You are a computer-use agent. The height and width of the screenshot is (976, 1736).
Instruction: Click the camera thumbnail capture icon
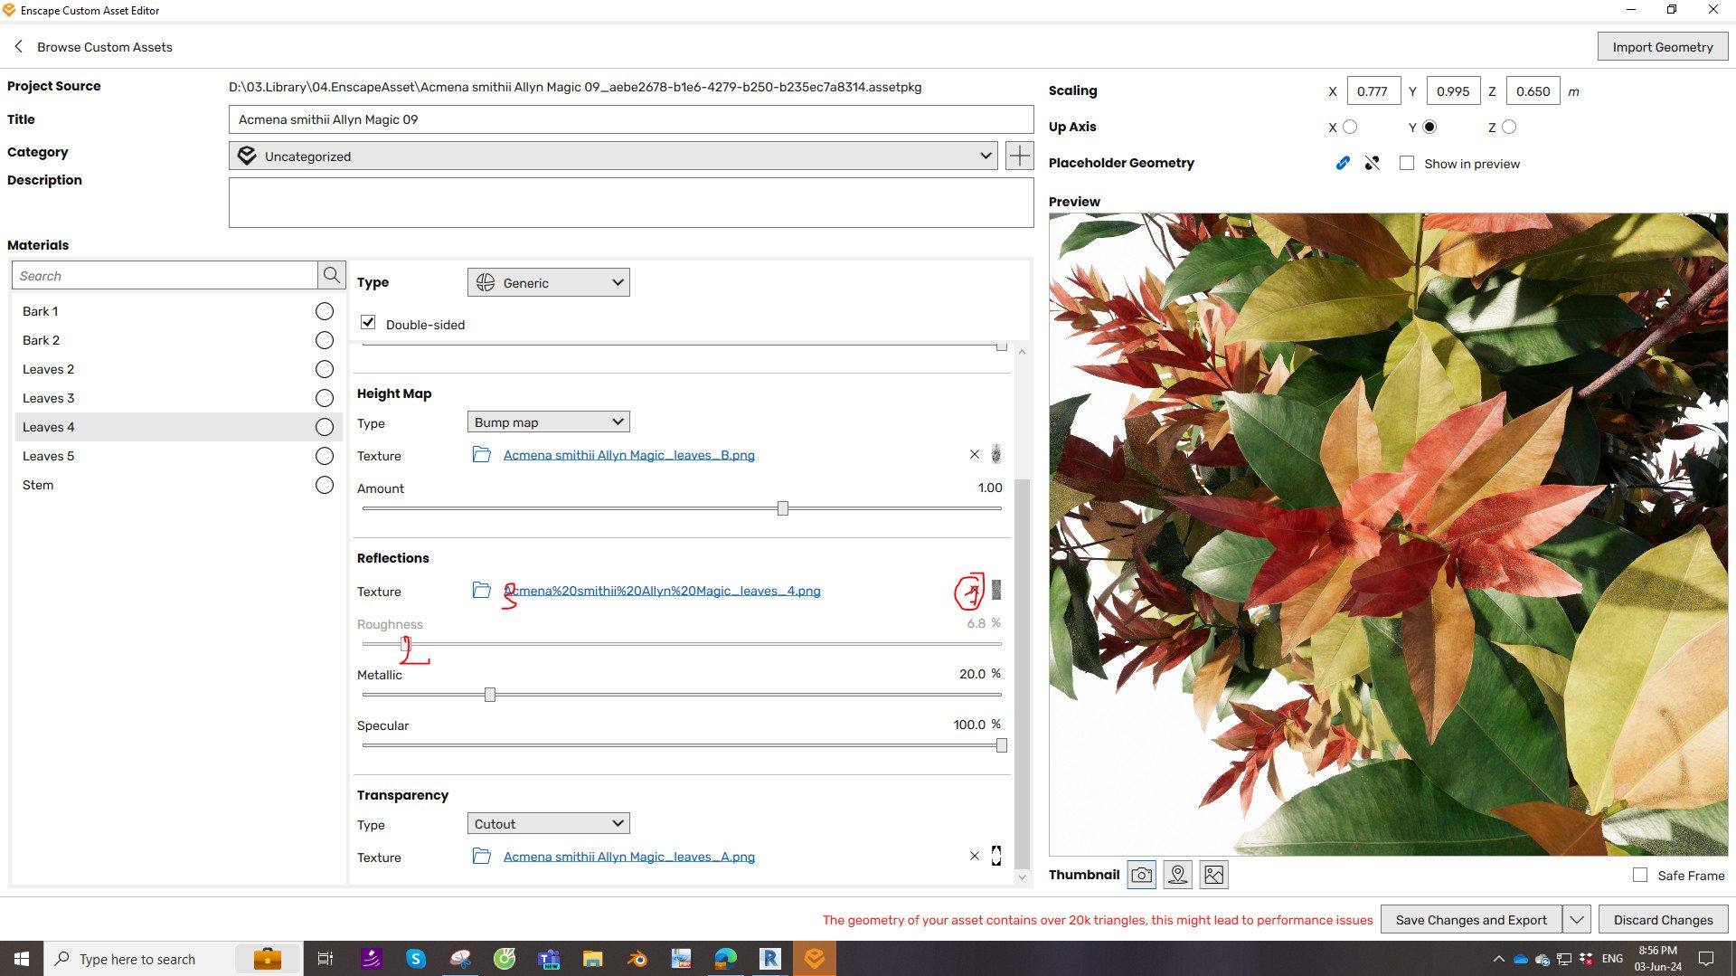click(1141, 875)
